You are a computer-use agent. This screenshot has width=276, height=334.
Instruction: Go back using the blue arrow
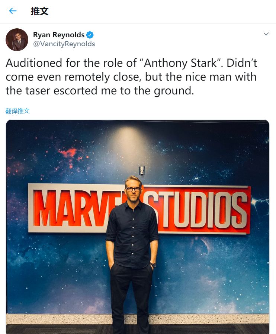pos(13,11)
